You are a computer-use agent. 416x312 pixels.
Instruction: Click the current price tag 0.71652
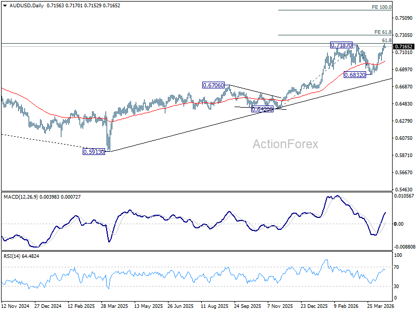point(404,47)
